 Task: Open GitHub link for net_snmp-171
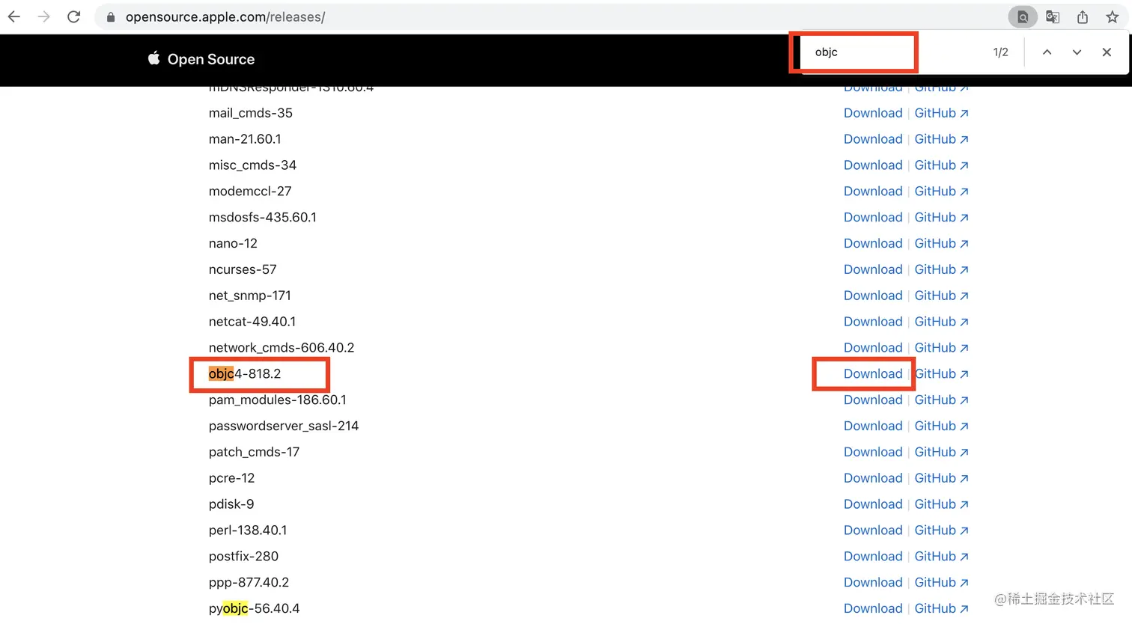(x=941, y=296)
